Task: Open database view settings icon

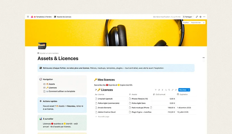Action: point(176,90)
